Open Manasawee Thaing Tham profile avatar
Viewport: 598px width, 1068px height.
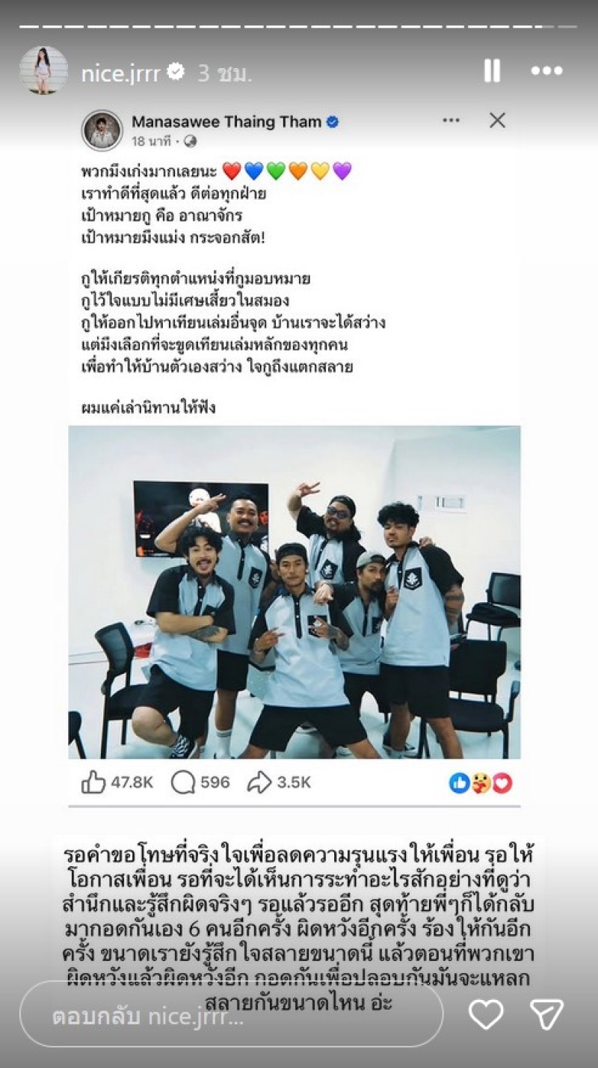click(102, 130)
